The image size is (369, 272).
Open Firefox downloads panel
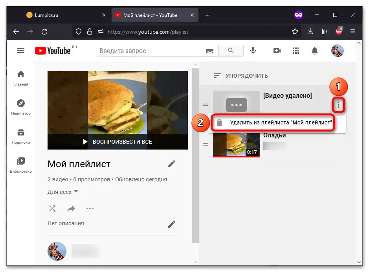(310, 31)
